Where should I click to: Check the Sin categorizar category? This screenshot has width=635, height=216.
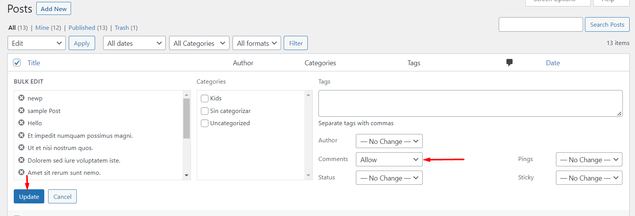(205, 111)
